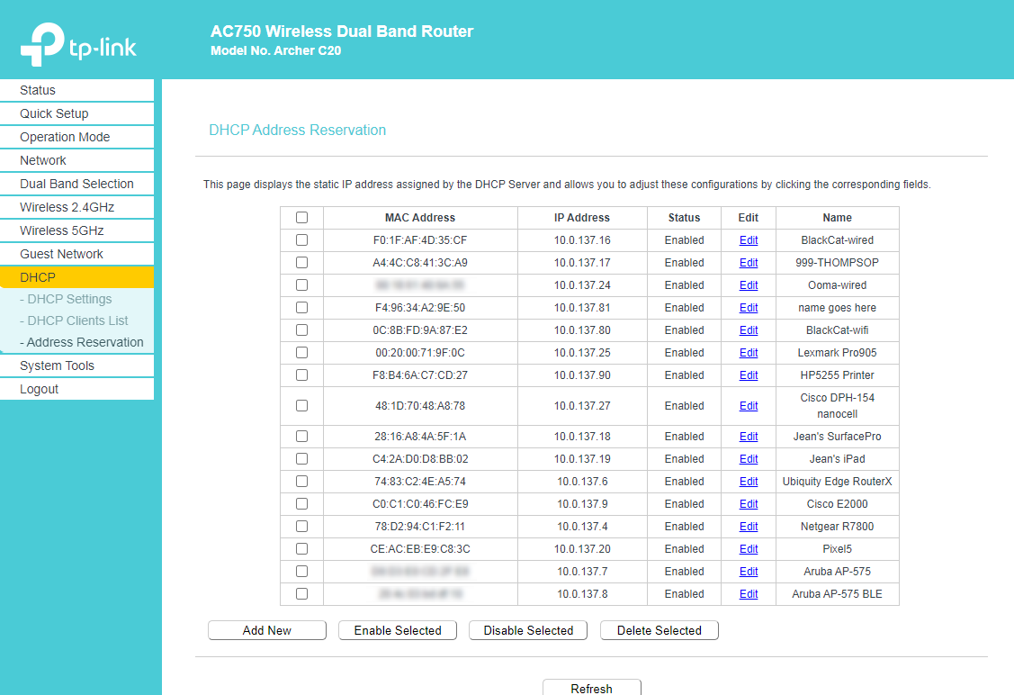
Task: Edit the Cisco E2000 entry
Action: [x=749, y=504]
